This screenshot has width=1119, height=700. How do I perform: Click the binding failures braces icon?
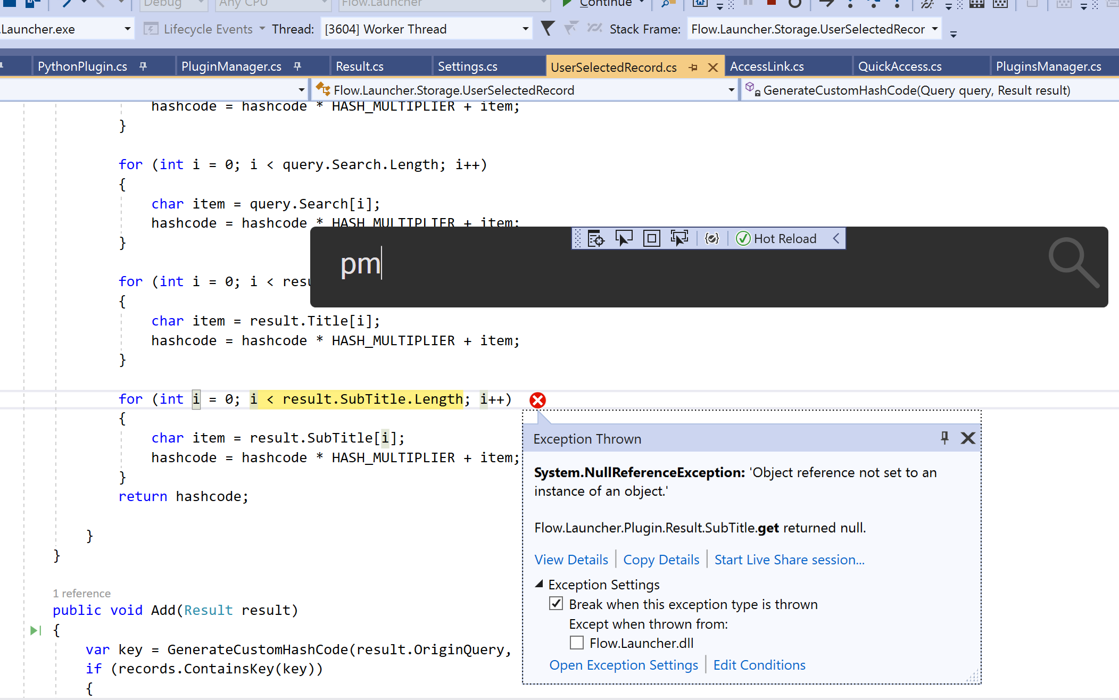pos(712,238)
